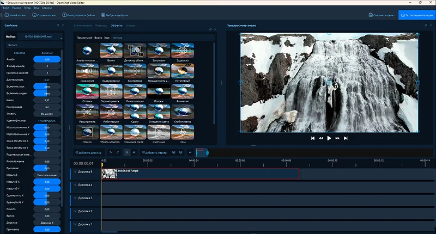Toggle the snapping magnet tool

[x=127, y=152]
